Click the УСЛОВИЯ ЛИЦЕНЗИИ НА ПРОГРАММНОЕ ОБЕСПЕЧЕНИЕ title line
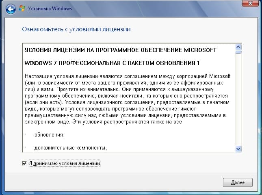Image resolution: width=262 pixels, height=195 pixels. pyautogui.click(x=121, y=50)
